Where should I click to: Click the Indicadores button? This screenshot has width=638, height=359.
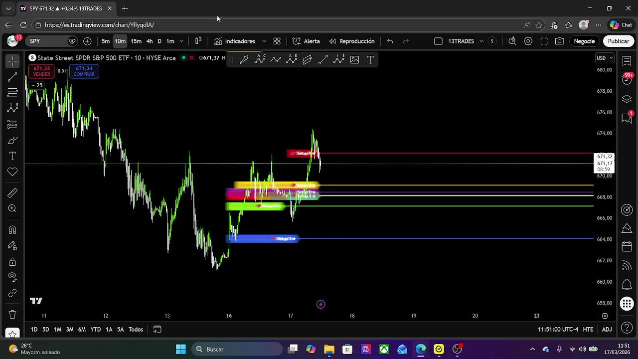coord(235,41)
